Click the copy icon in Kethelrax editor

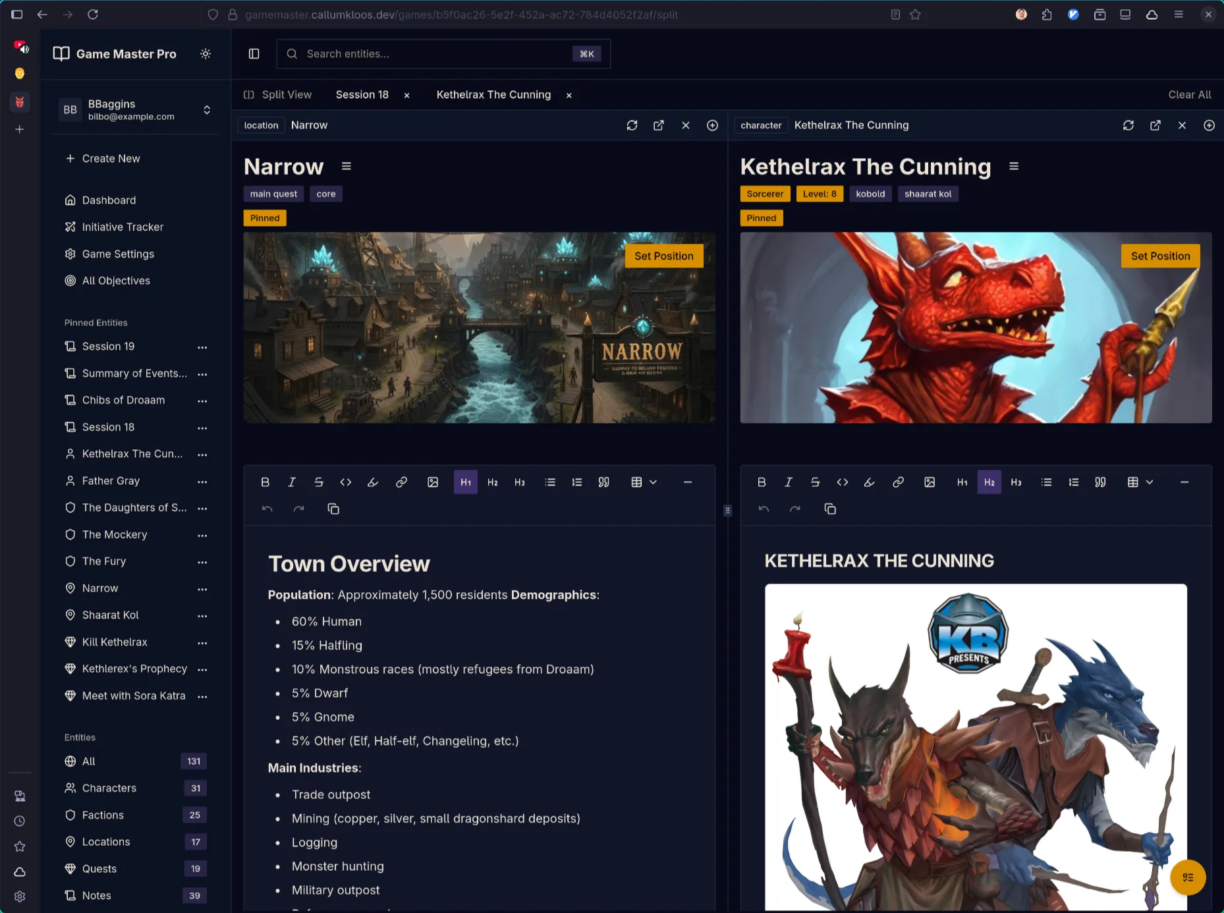830,509
